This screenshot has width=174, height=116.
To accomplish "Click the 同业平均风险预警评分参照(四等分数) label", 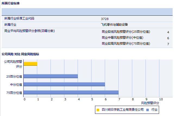I will click(30, 31).
